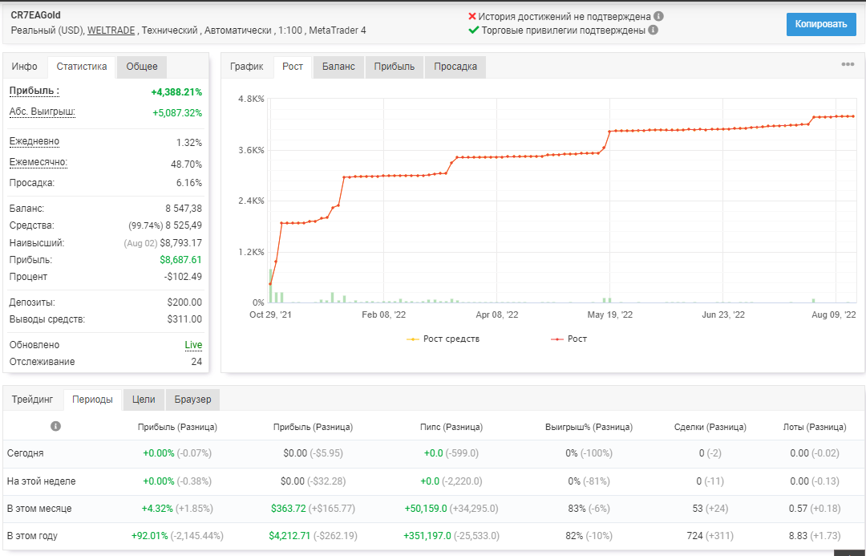The width and height of the screenshot is (866, 556).
Task: Click the $4,212.71 yearly profit cell
Action: [290, 536]
